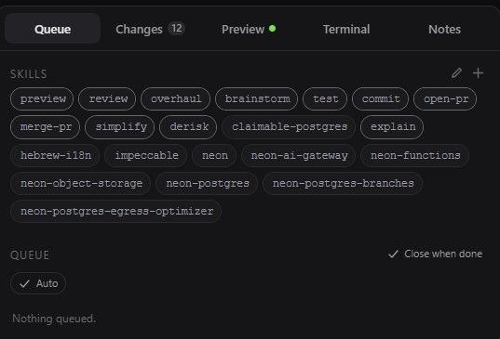Select the open-pr skill
500x339 pixels.
coord(445,98)
